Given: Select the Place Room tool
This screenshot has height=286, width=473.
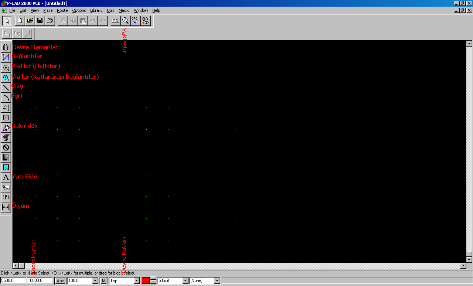Looking at the screenshot, I should (6, 167).
